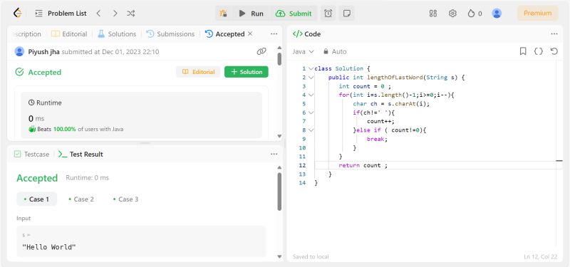Select Case 3
Screen dimensions: 570x267
[126, 199]
